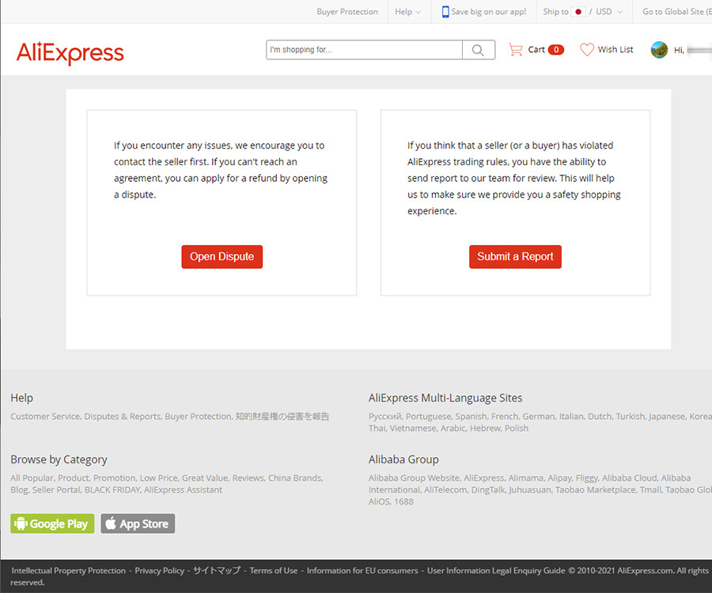Open All Popular category link
This screenshot has height=593, width=712.
tap(32, 478)
